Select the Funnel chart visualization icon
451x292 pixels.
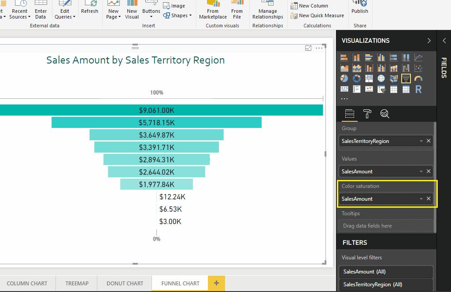(x=406, y=79)
